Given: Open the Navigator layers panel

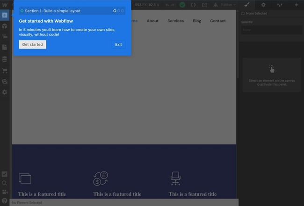Looking at the screenshot, I should pyautogui.click(x=5, y=36).
